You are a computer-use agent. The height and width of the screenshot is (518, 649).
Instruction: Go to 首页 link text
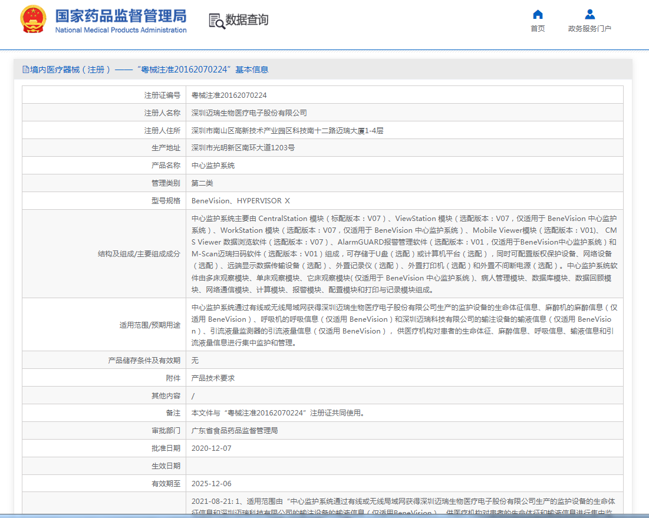click(x=538, y=28)
